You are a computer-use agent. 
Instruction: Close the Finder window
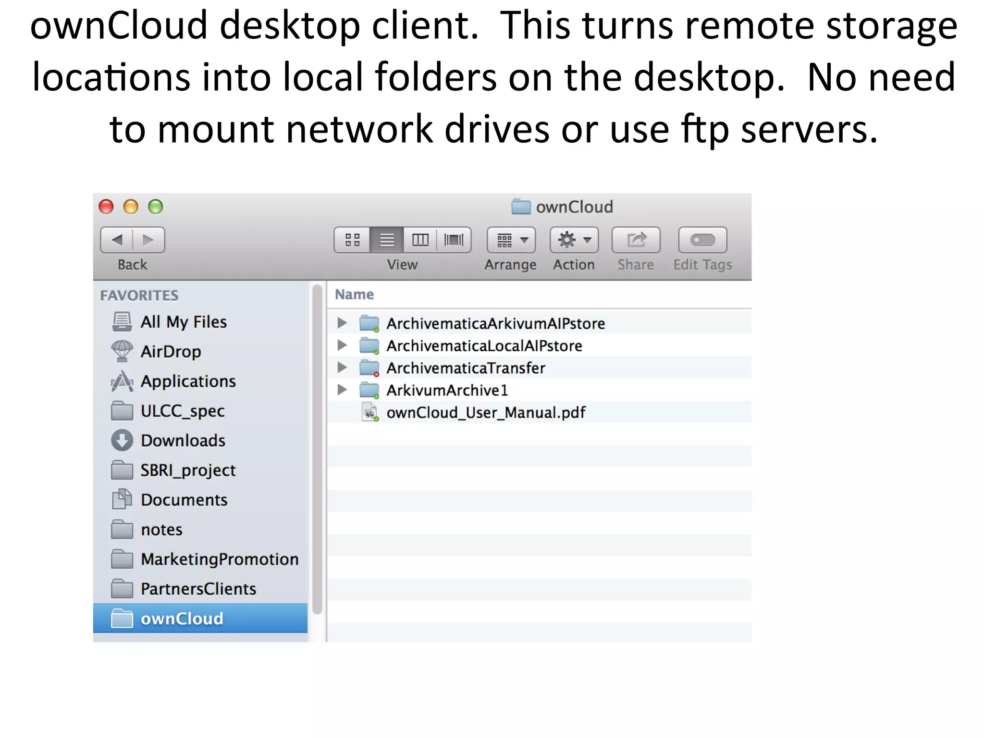click(x=106, y=207)
